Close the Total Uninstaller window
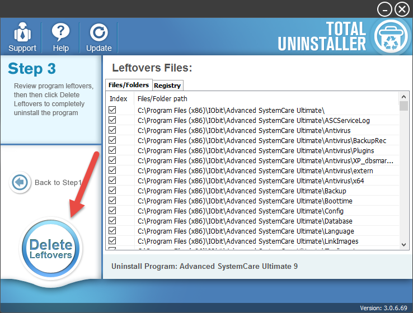 coord(402,10)
